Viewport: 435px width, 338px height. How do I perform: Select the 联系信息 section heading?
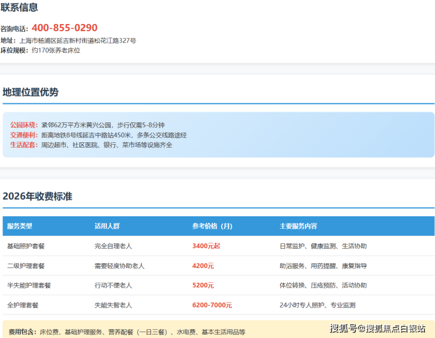pyautogui.click(x=19, y=8)
